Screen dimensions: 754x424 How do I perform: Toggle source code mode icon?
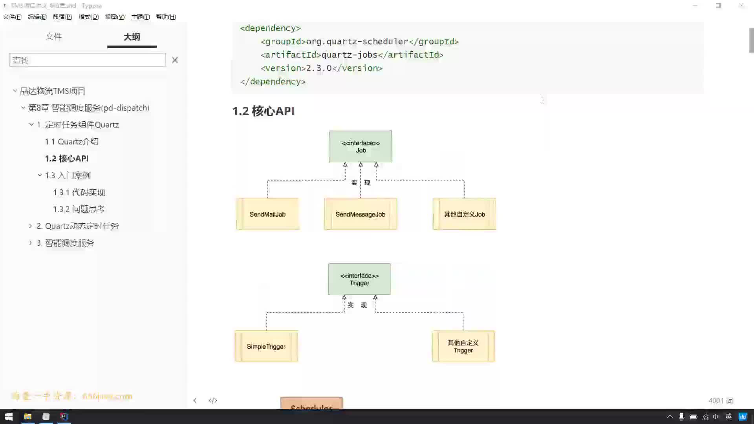tap(212, 400)
